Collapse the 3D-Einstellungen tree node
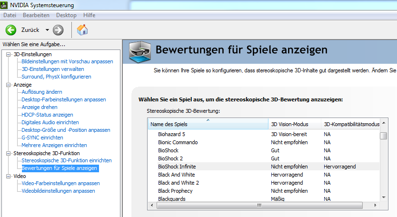397x217 pixels. click(x=9, y=54)
